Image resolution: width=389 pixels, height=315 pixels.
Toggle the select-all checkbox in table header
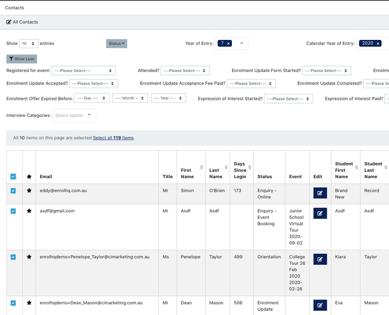13,177
